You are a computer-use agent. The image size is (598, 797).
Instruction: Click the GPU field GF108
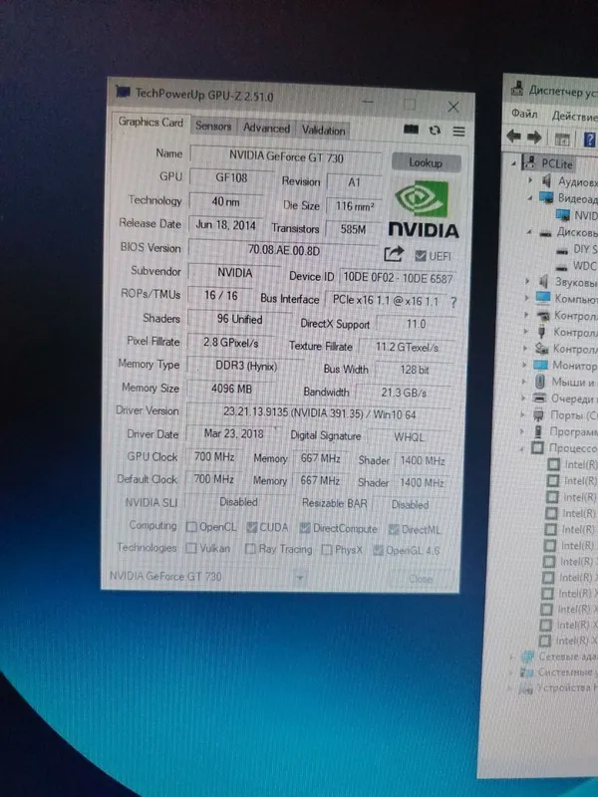click(x=231, y=178)
